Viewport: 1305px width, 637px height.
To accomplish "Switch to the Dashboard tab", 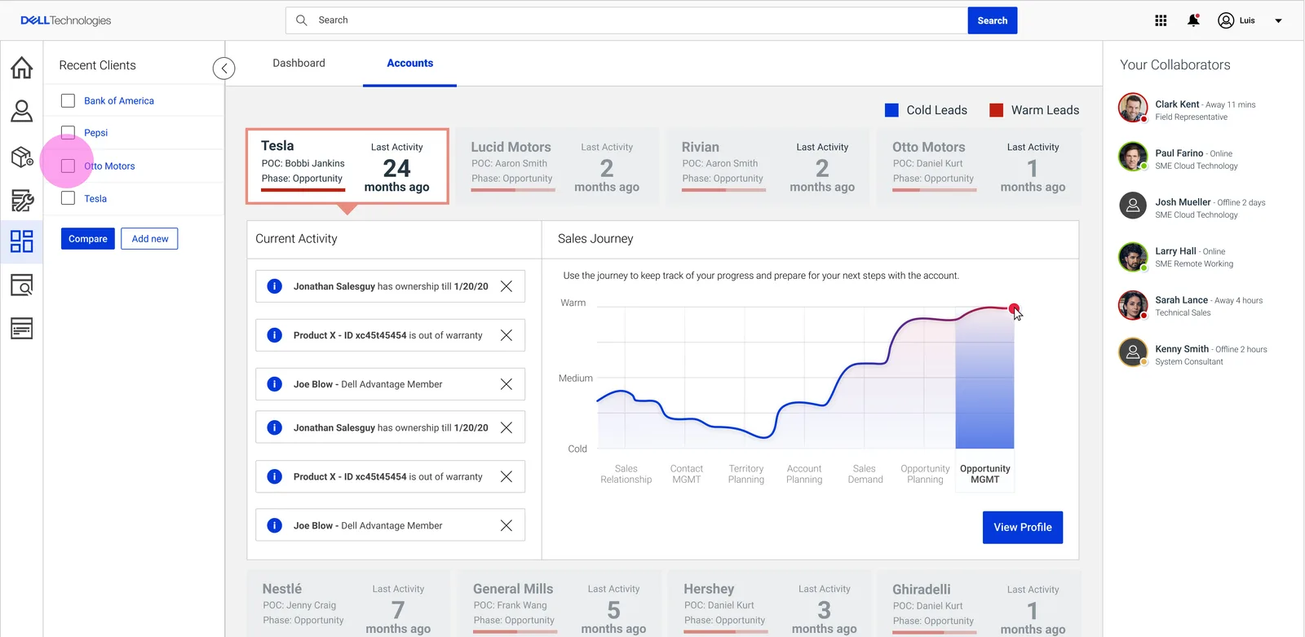I will click(299, 63).
